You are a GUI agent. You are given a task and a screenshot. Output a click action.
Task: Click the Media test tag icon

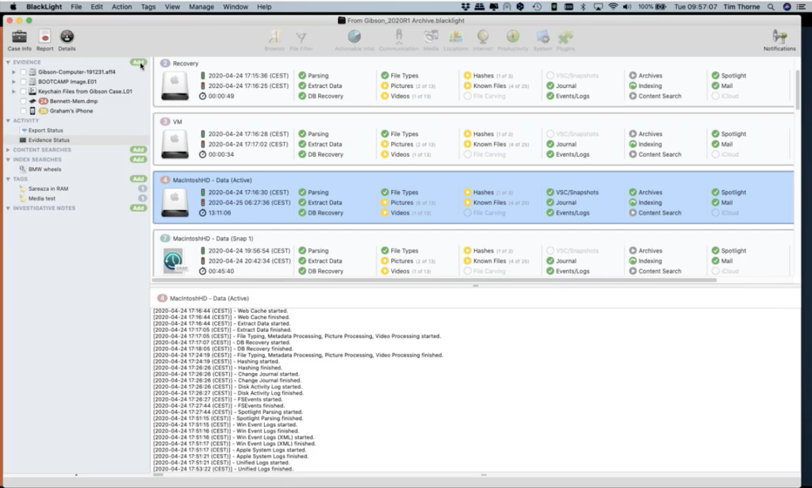[x=23, y=198]
